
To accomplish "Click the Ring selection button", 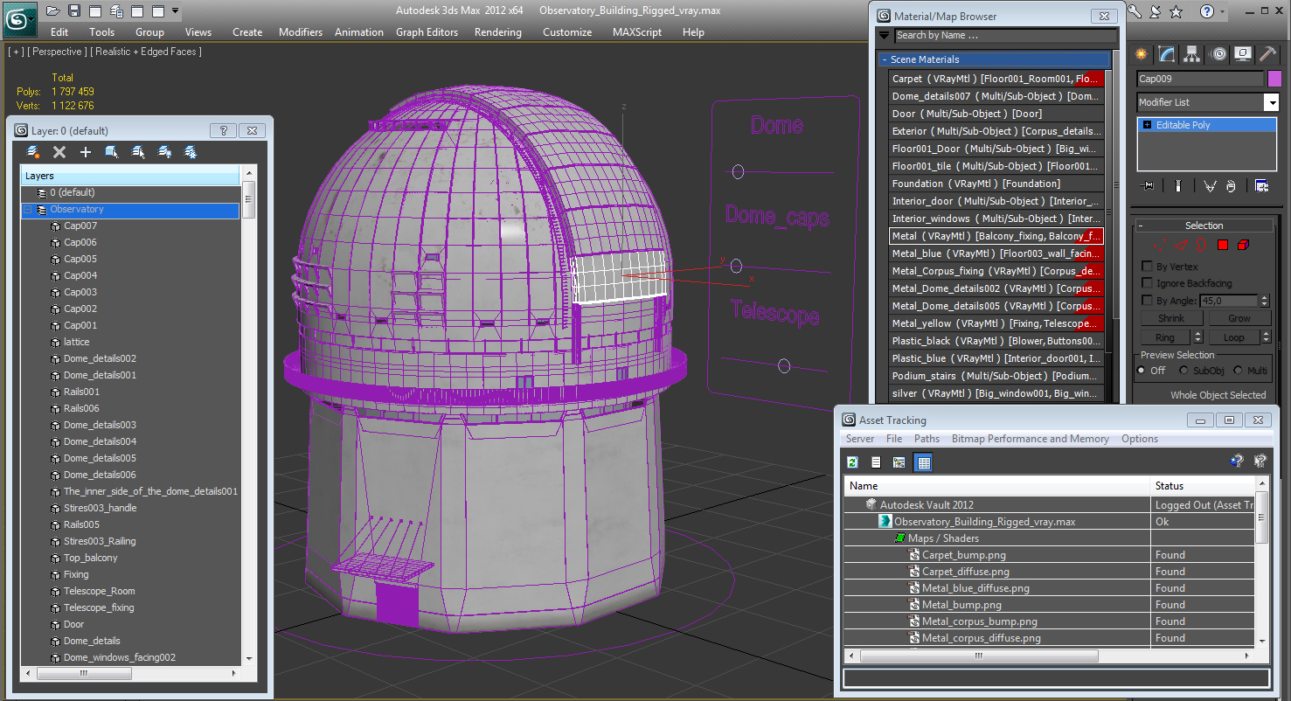I will click(1165, 337).
